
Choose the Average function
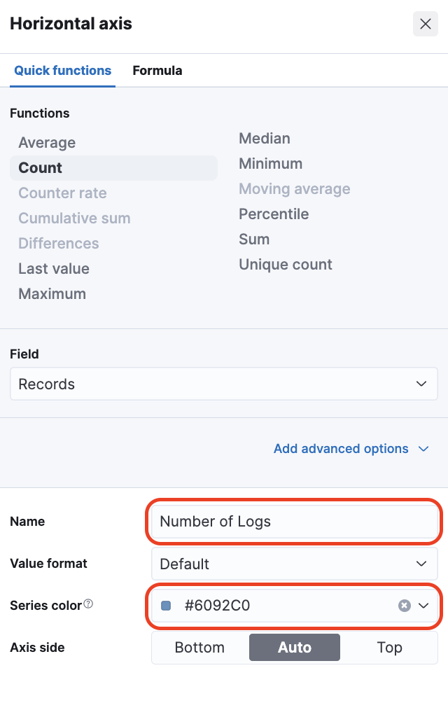click(x=47, y=143)
